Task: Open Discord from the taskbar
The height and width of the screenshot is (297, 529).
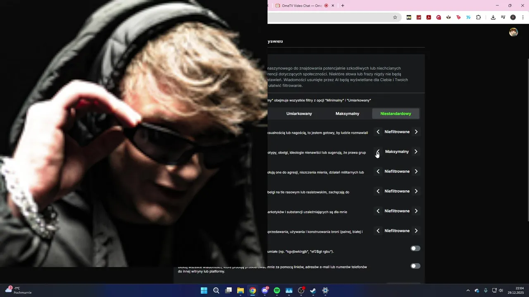Action: pyautogui.click(x=264, y=290)
